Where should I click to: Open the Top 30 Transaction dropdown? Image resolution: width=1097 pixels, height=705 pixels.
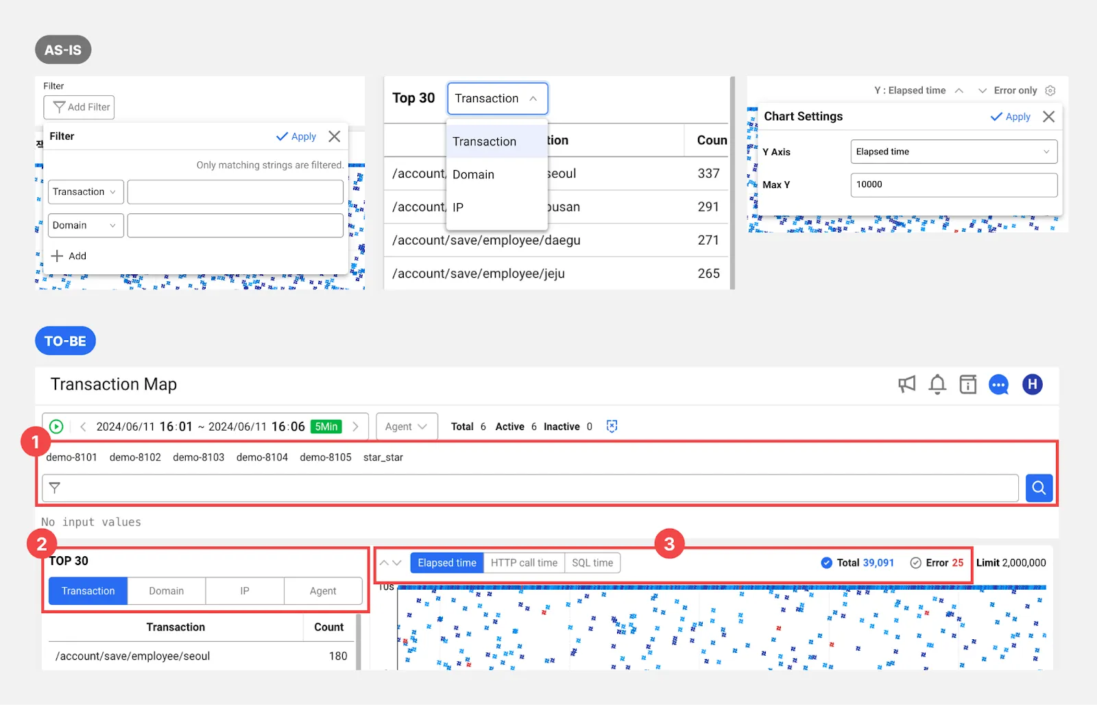(498, 99)
